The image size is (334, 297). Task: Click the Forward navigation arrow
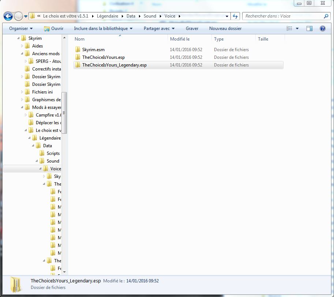(x=18, y=16)
